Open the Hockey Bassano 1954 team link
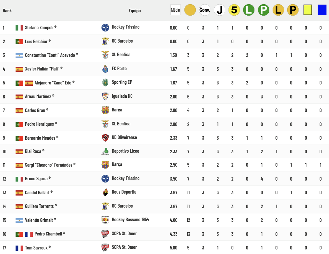The image size is (329, 254). [x=130, y=220]
